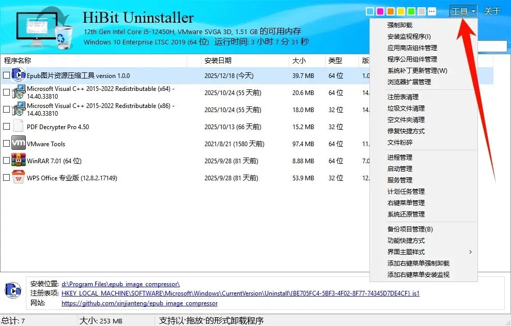Pick the magenta theme swatch
The height and width of the screenshot is (326, 511).
pos(380,11)
